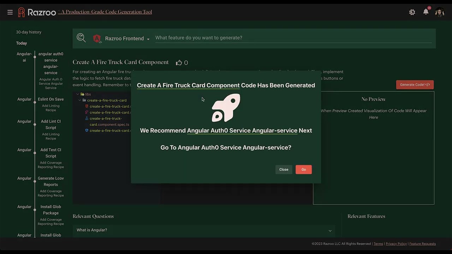Click the 'Today' history section label
This screenshot has height=254, width=452.
22,43
